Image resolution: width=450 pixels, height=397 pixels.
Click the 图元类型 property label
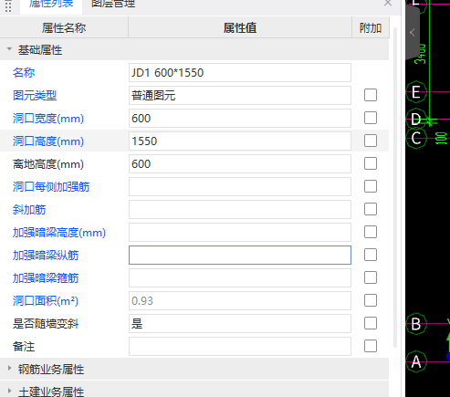point(35,96)
